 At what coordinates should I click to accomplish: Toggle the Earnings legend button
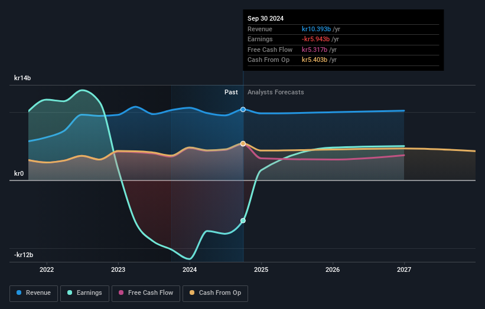point(84,293)
